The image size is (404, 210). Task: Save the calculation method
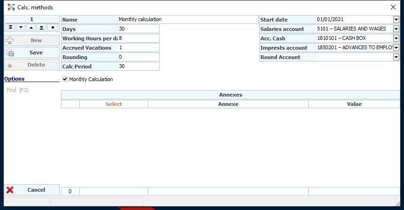[32, 52]
